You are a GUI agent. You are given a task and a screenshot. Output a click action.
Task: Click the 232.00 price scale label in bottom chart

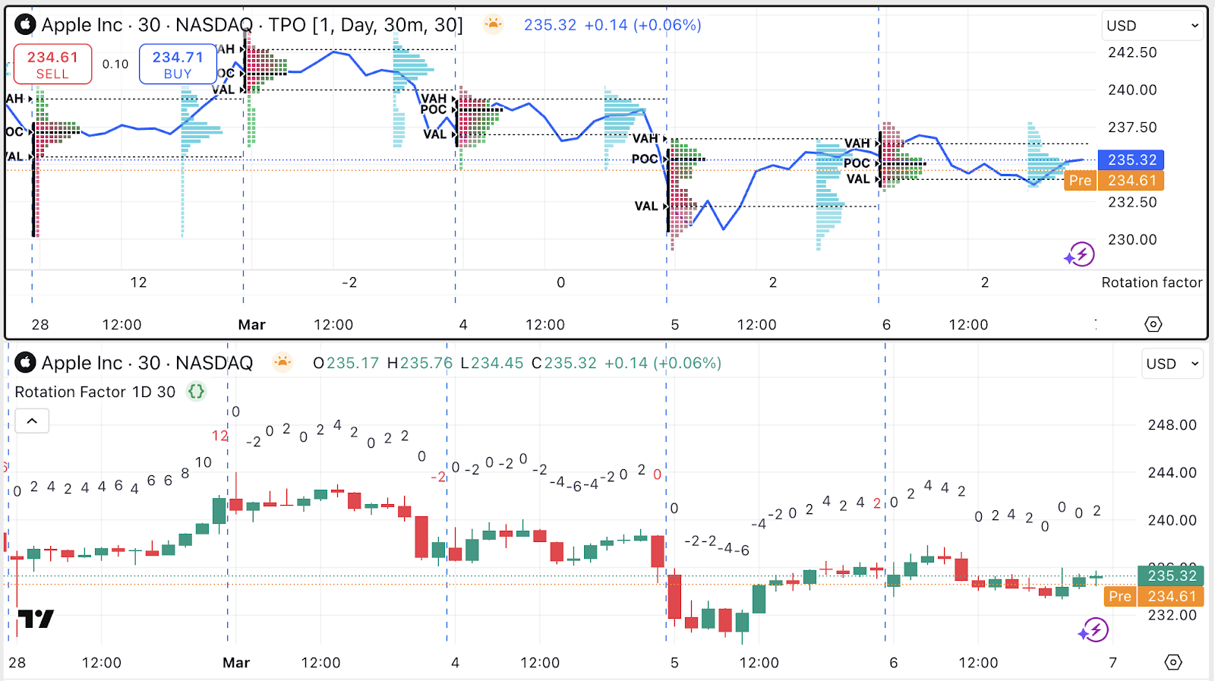(1172, 615)
